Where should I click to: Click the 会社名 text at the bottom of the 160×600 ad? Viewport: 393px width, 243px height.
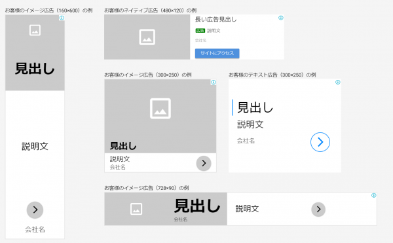point(35,229)
